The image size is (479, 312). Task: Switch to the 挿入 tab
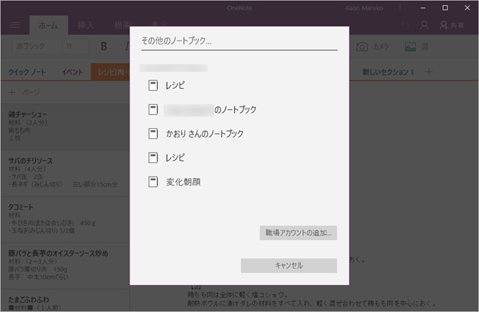86,25
